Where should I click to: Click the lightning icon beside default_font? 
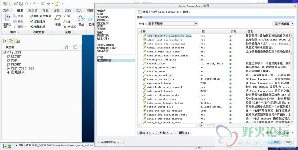(x=144, y=63)
